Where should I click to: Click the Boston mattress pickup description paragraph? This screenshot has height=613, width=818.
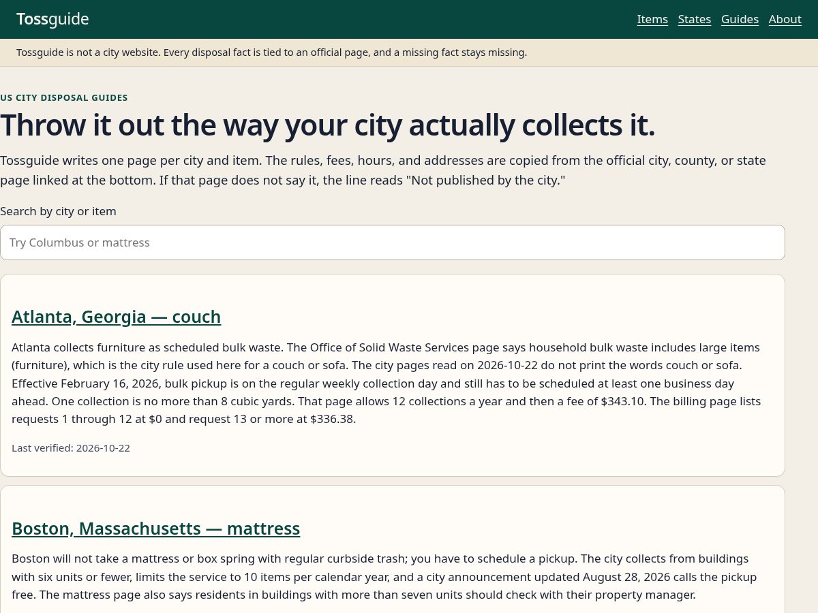[385, 576]
